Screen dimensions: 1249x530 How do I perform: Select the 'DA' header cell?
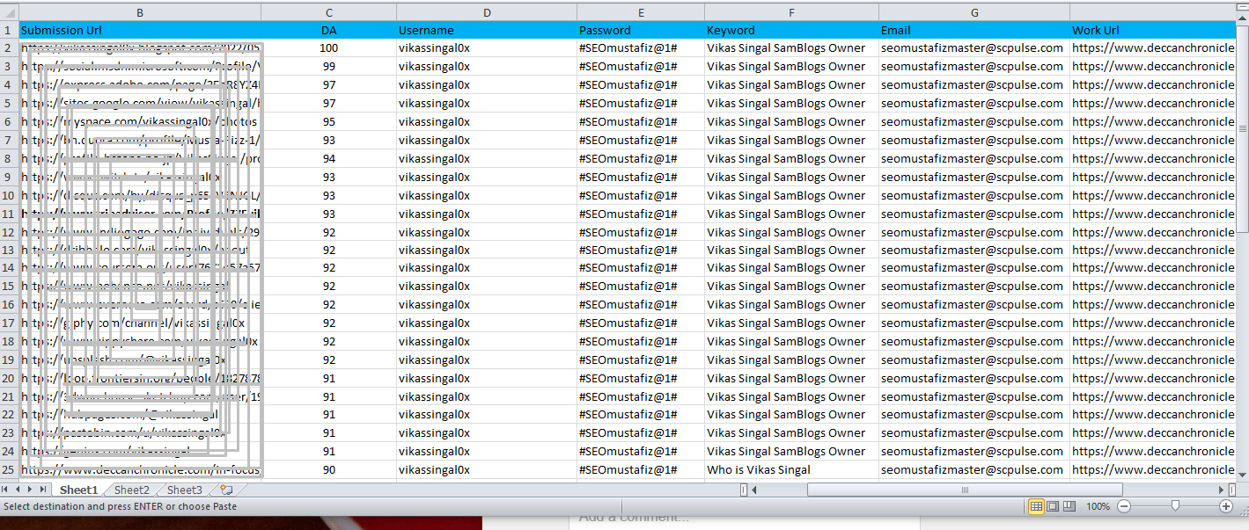[329, 30]
